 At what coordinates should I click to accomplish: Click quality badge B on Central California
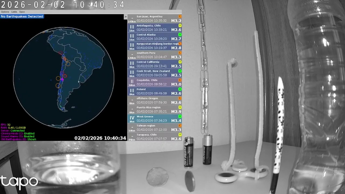coord(180,62)
